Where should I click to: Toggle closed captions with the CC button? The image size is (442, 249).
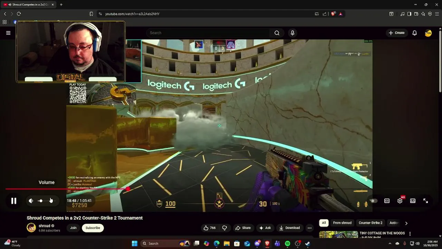(387, 201)
